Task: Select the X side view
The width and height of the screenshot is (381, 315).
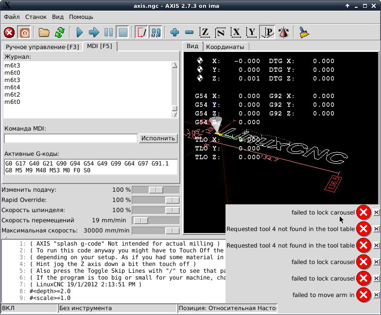Action: tap(236, 33)
